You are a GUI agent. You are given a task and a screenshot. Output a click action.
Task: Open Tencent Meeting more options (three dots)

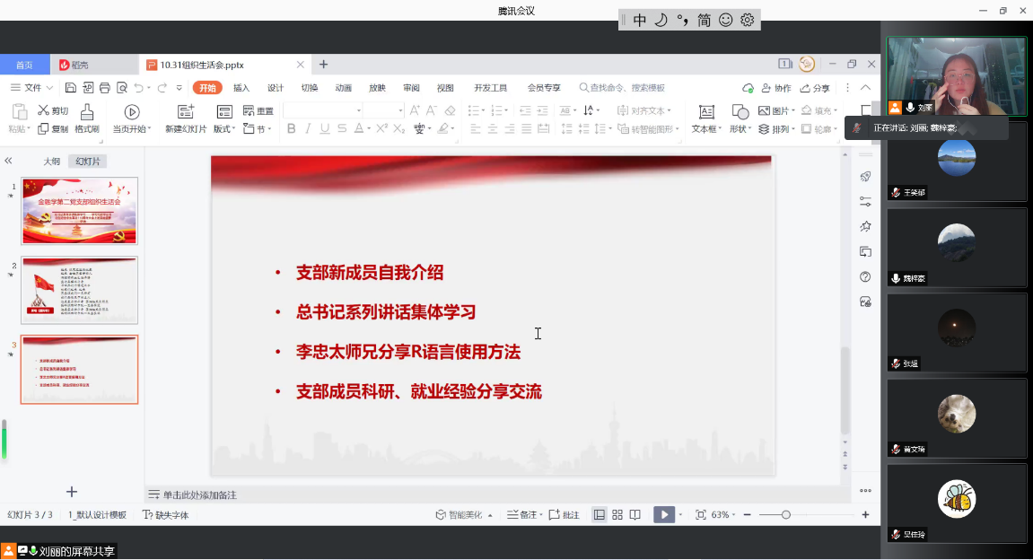865,491
